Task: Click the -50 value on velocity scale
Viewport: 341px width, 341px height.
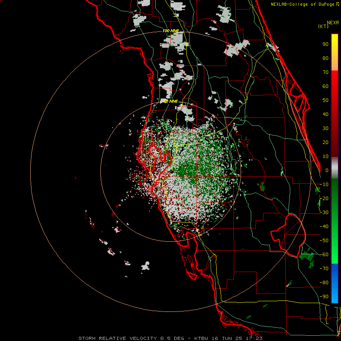Action: pyautogui.click(x=324, y=241)
